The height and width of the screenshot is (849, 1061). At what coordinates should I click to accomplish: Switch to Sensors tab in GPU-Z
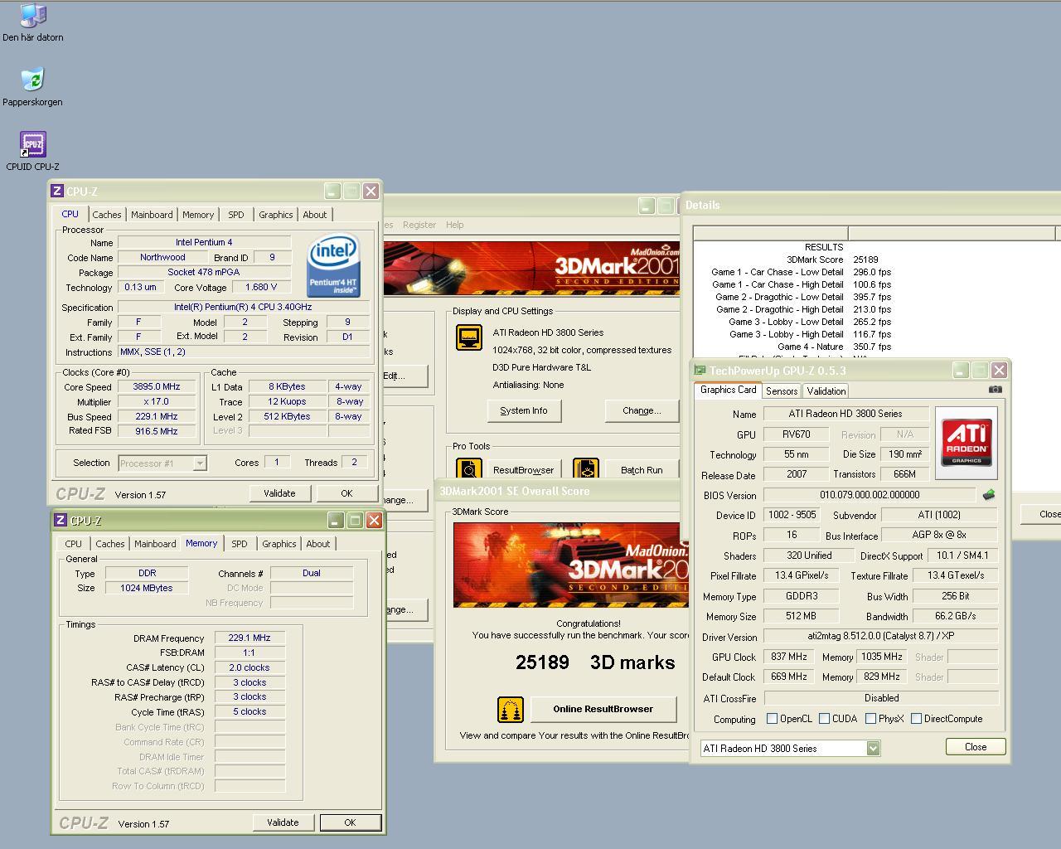click(782, 391)
